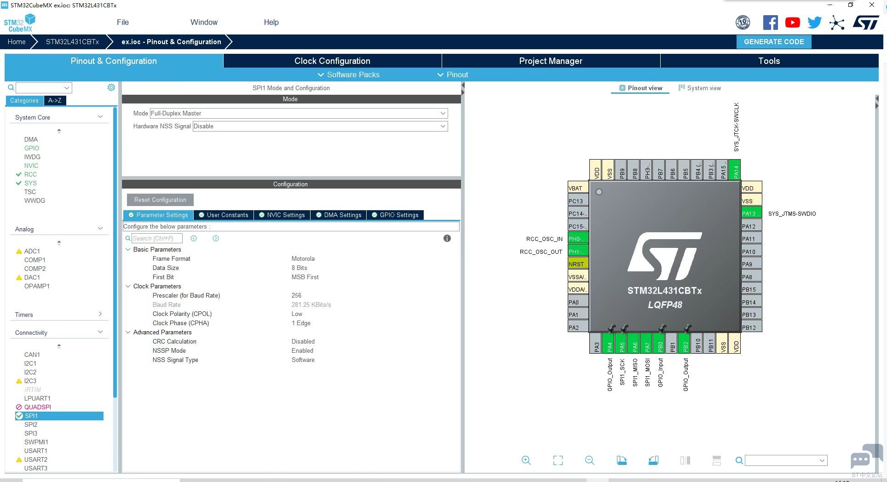The width and height of the screenshot is (887, 482).
Task: Click Reset Configuration button
Action: [160, 200]
